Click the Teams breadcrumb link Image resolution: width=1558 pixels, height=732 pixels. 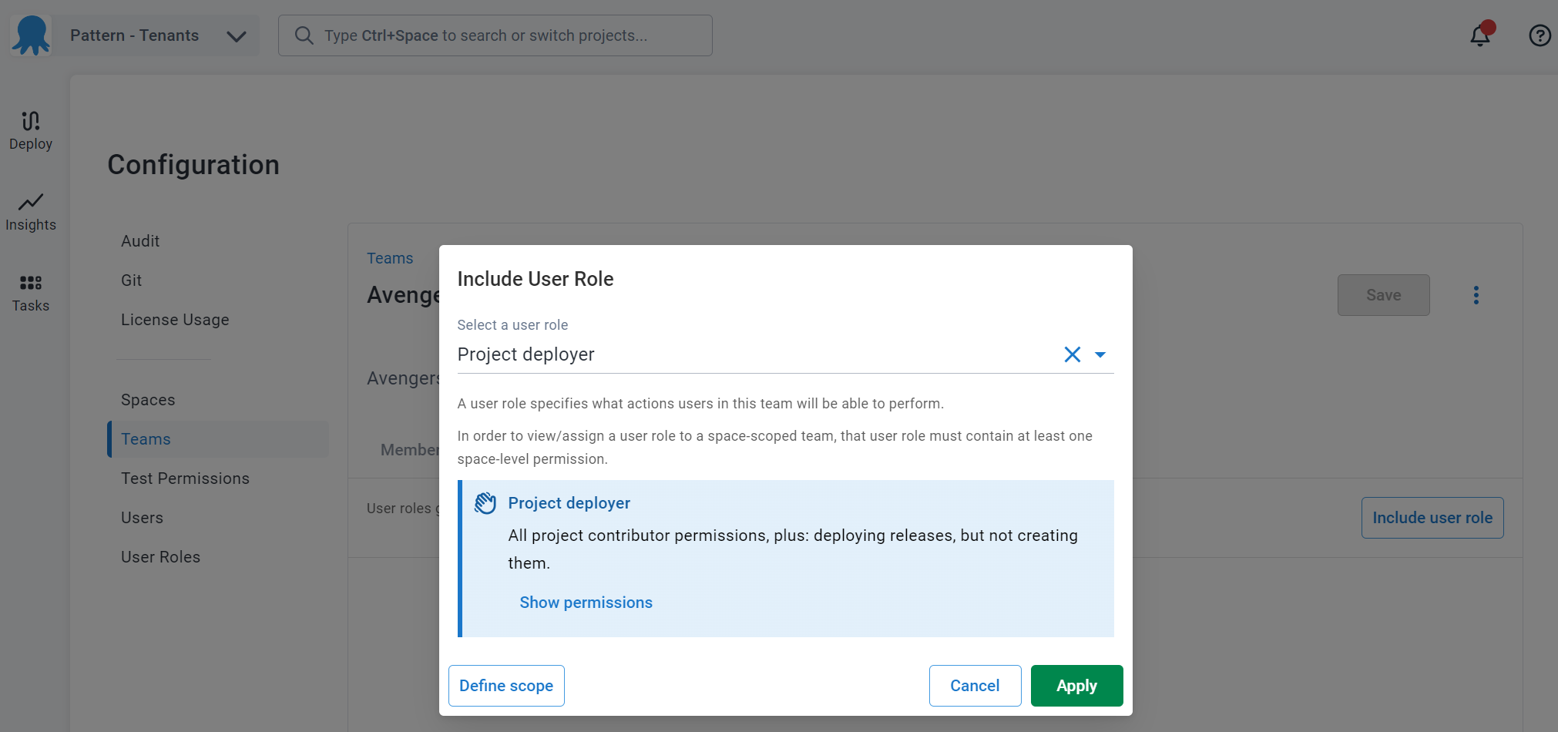point(390,258)
